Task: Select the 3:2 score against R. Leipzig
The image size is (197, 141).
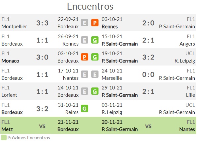Action: (148, 57)
